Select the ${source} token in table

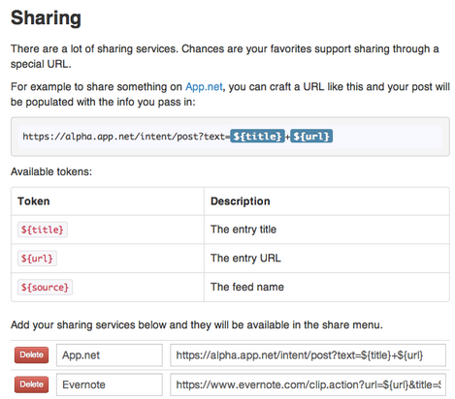[x=45, y=287]
